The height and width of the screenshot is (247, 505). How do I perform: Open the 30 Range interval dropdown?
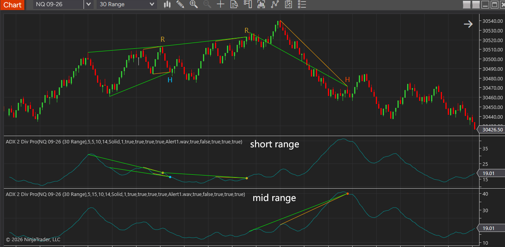click(127, 4)
